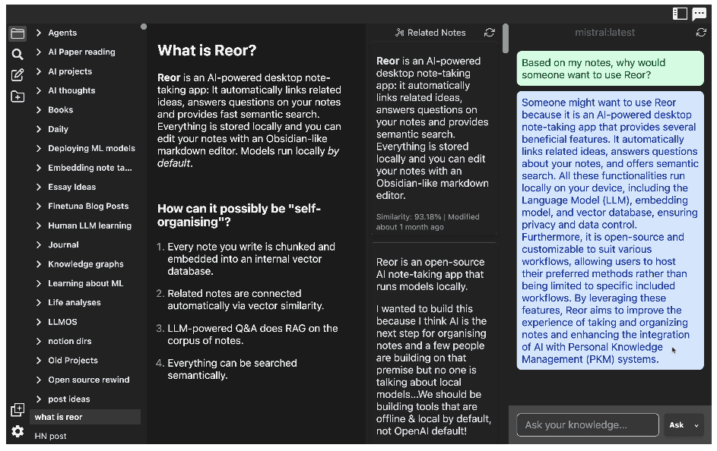
Task: Expand the Essay Ideas folder
Action: pyautogui.click(x=39, y=187)
